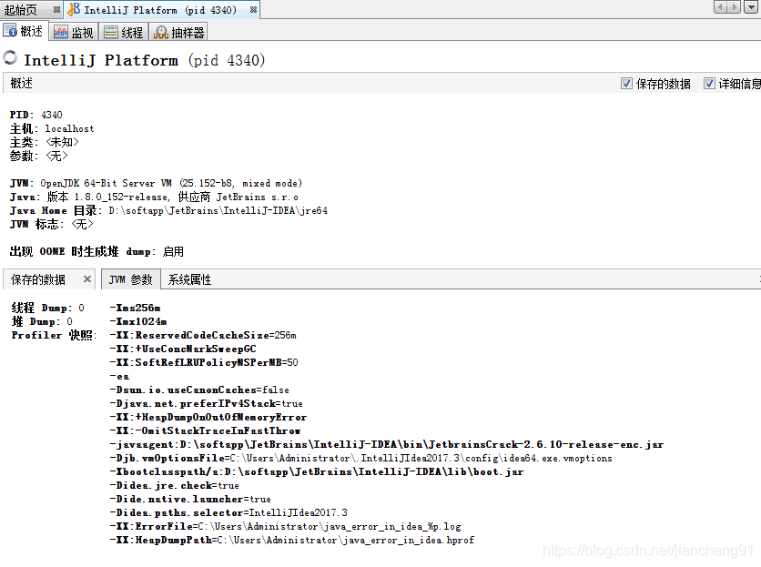Click the 线程 threads icon

111,32
